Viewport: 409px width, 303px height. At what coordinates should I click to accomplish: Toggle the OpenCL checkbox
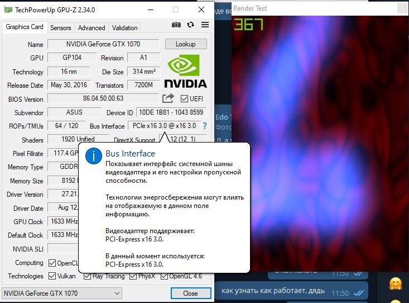[x=52, y=263]
